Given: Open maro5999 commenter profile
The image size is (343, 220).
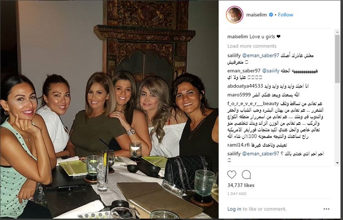Looking at the screenshot, I should (x=239, y=95).
